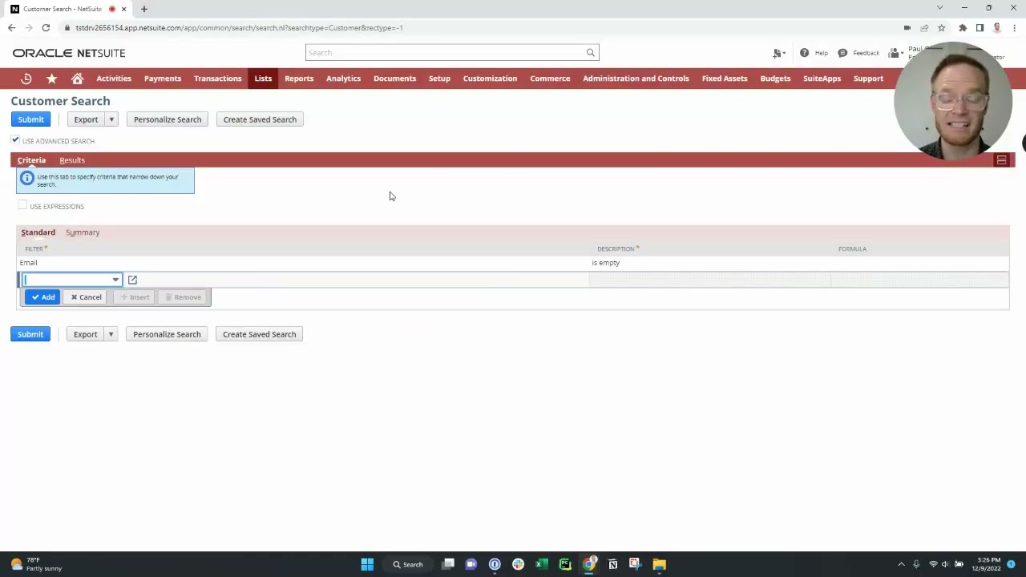Image resolution: width=1026 pixels, height=577 pixels.
Task: Go to the NetSuite Home icon
Action: click(77, 79)
